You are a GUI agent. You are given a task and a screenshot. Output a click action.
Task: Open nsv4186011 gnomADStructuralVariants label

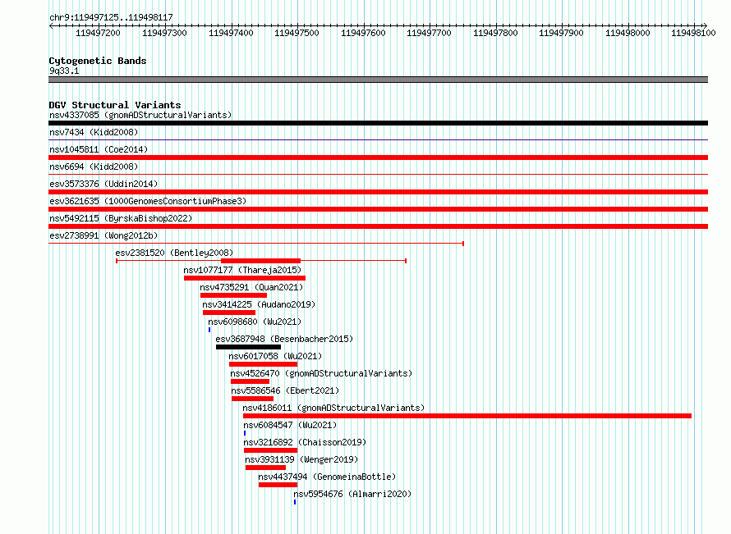point(333,408)
